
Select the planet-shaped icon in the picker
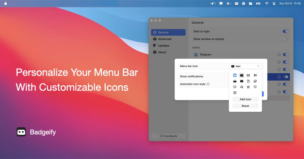(255, 81)
